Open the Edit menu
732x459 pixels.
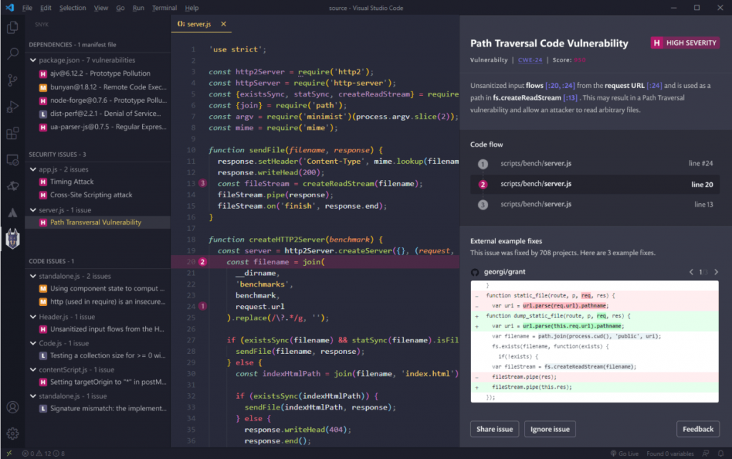(x=46, y=8)
